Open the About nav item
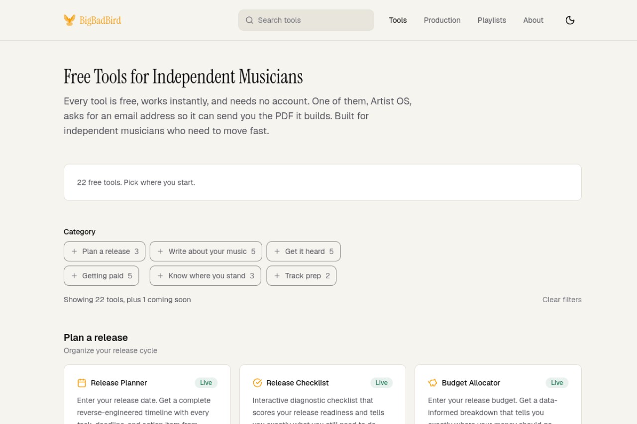The height and width of the screenshot is (424, 637). coord(533,20)
